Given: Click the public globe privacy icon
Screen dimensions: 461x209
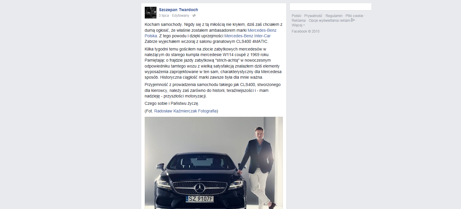Looking at the screenshot, I should point(194,16).
